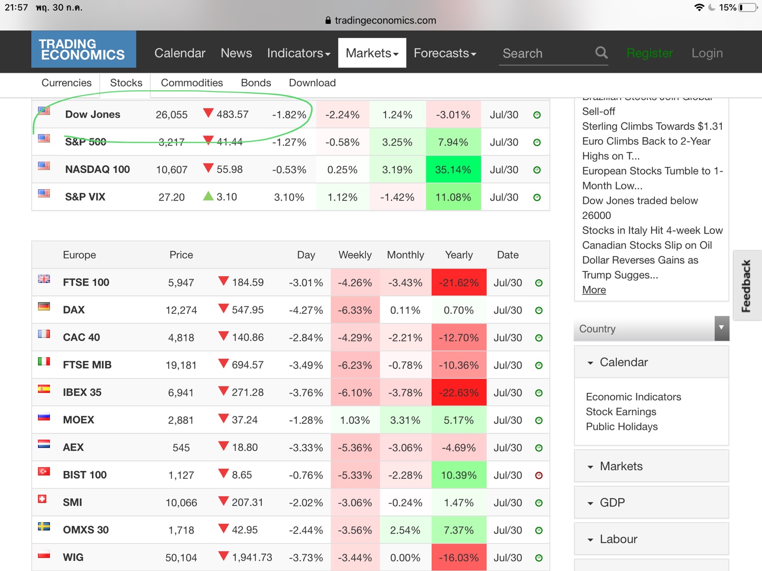Click the red clock icon in BIST 100 row

[x=539, y=475]
